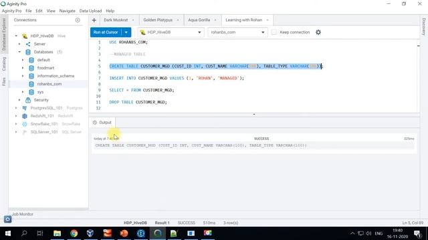Close the Golden Platypus tab

[178, 20]
